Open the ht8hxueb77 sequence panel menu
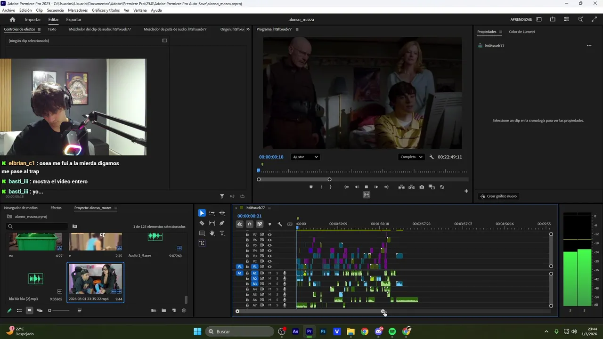The width and height of the screenshot is (603, 339). click(269, 208)
